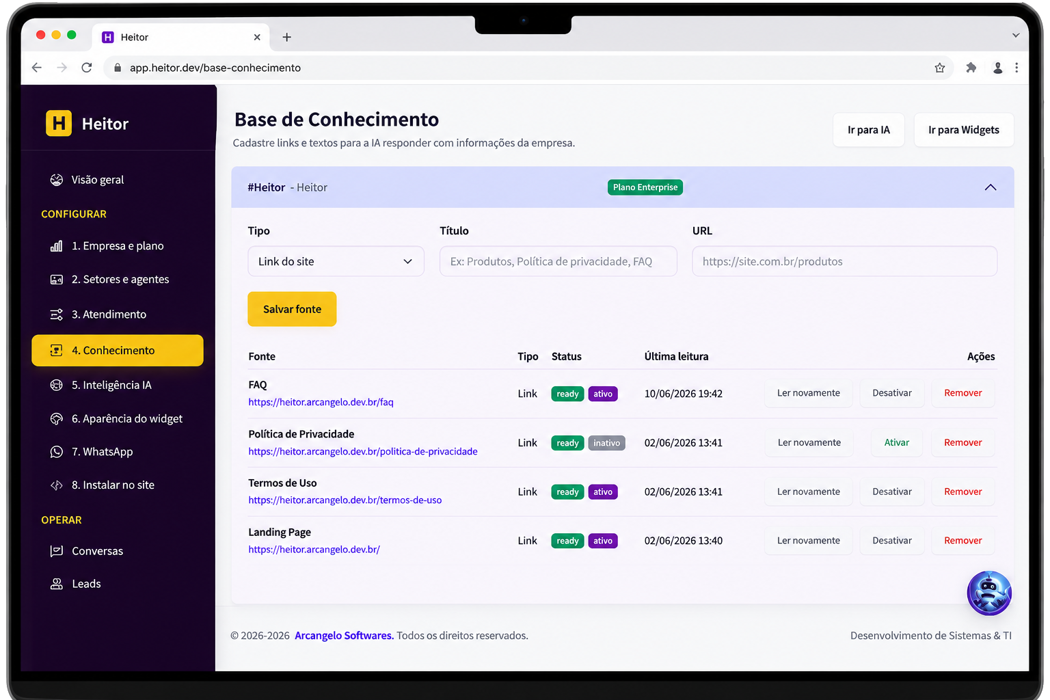
Task: Remove the Landing Page source
Action: point(963,541)
